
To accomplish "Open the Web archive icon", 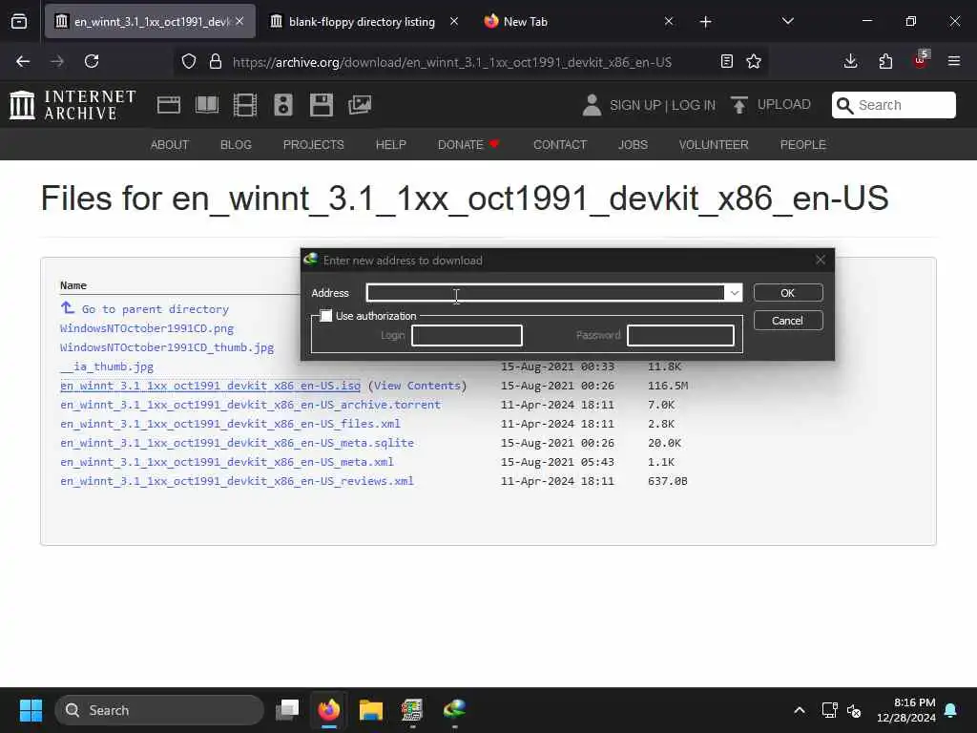I will coord(168,105).
